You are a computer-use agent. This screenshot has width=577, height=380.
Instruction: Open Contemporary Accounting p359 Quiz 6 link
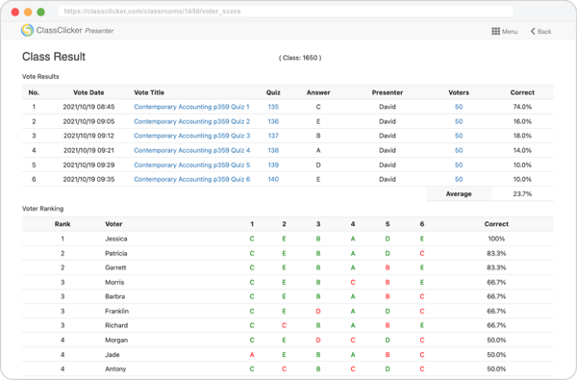click(191, 179)
